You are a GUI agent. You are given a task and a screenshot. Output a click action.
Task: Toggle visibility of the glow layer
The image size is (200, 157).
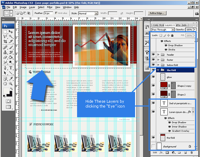(153, 77)
